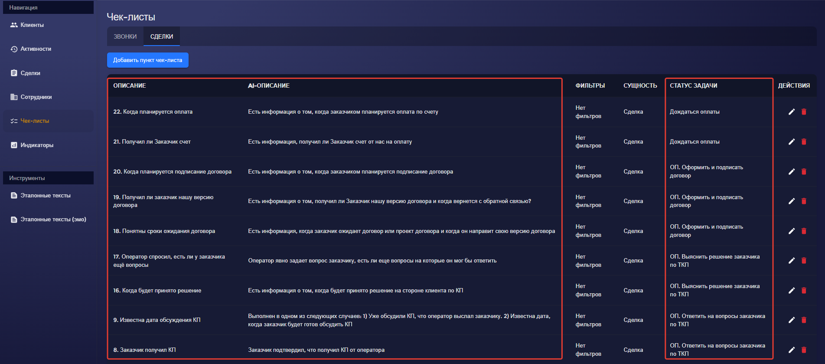Select the СДЕЛКИ tab
The height and width of the screenshot is (364, 825).
(x=162, y=37)
